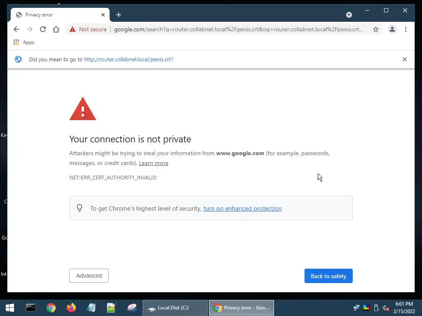Open the red-and-white pinned taskbar app
The image size is (422, 316).
tap(132, 308)
